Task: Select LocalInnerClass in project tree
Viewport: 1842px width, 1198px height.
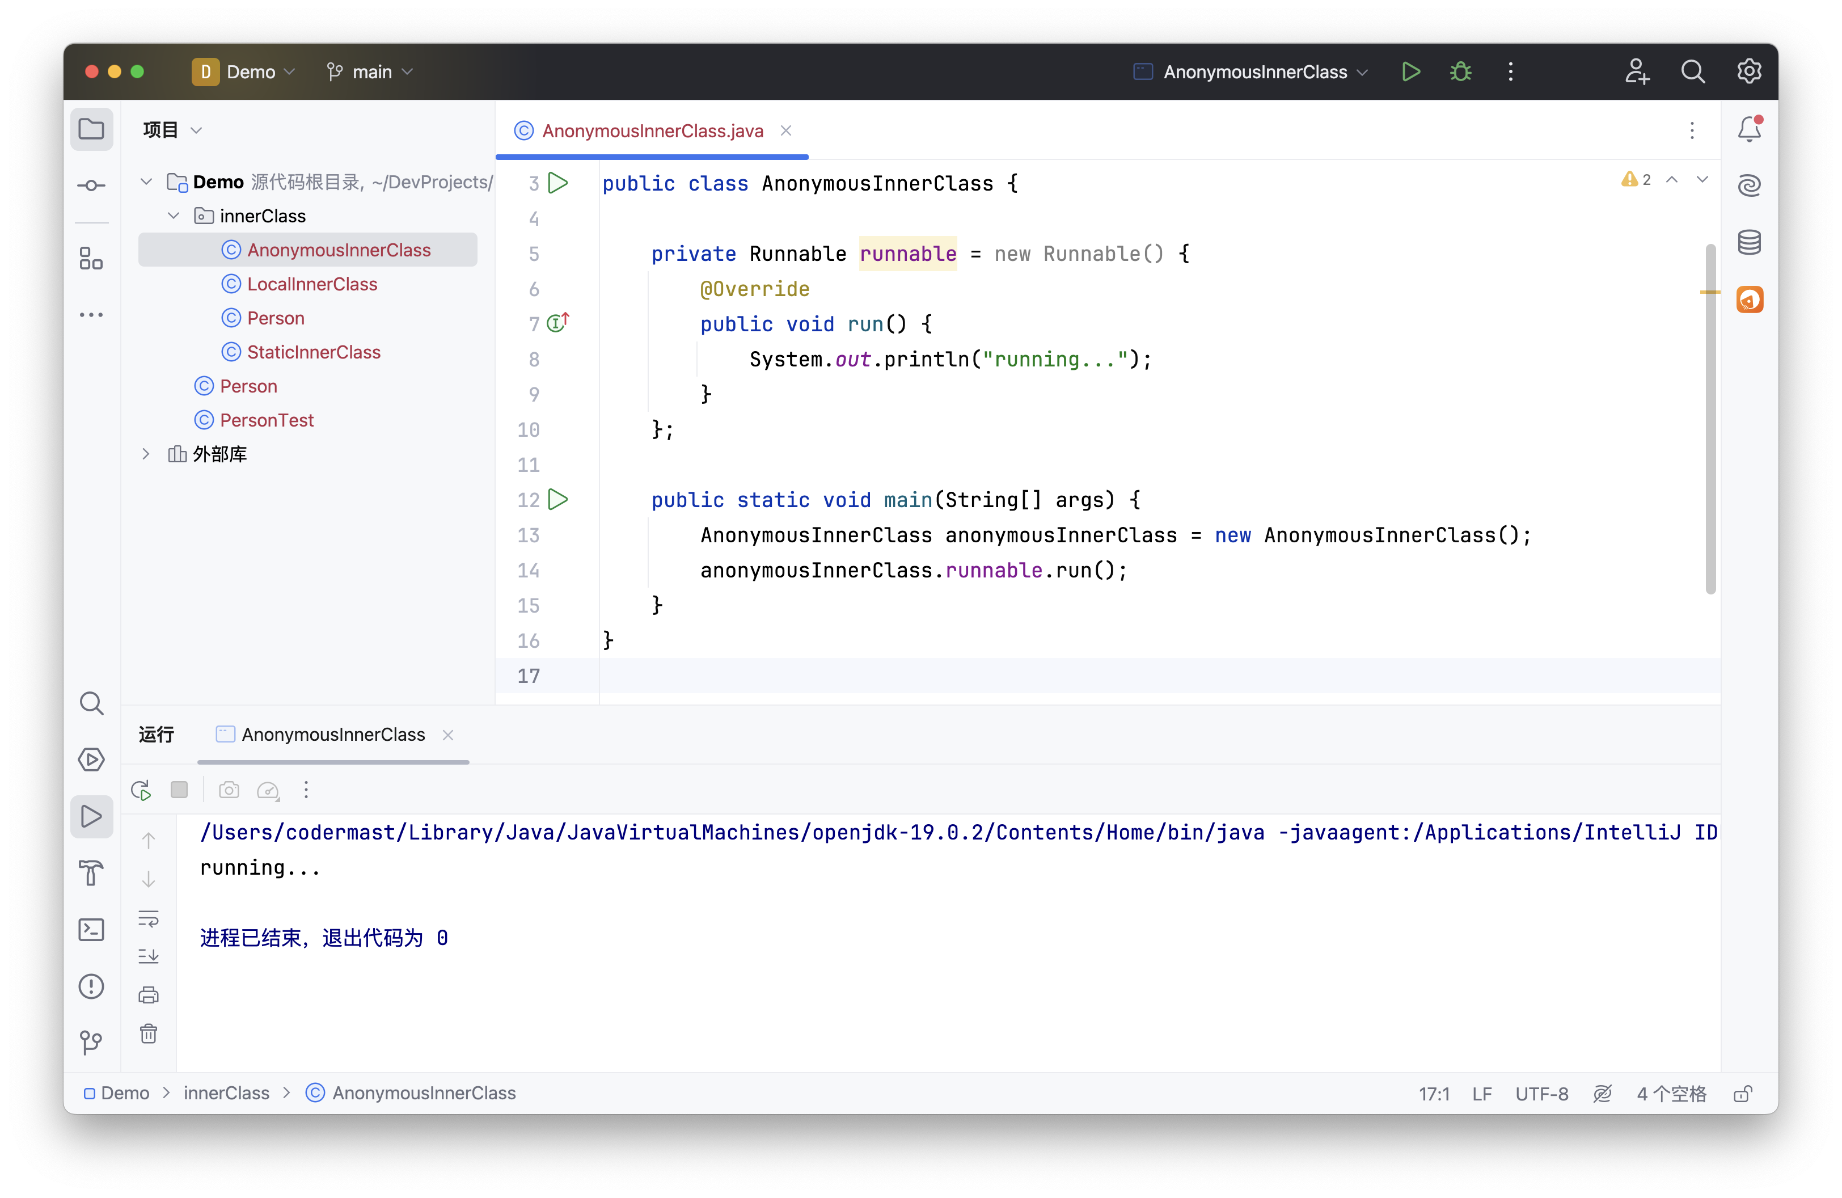Action: coord(312,284)
